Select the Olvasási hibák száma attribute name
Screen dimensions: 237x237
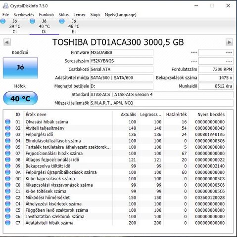click(47, 122)
